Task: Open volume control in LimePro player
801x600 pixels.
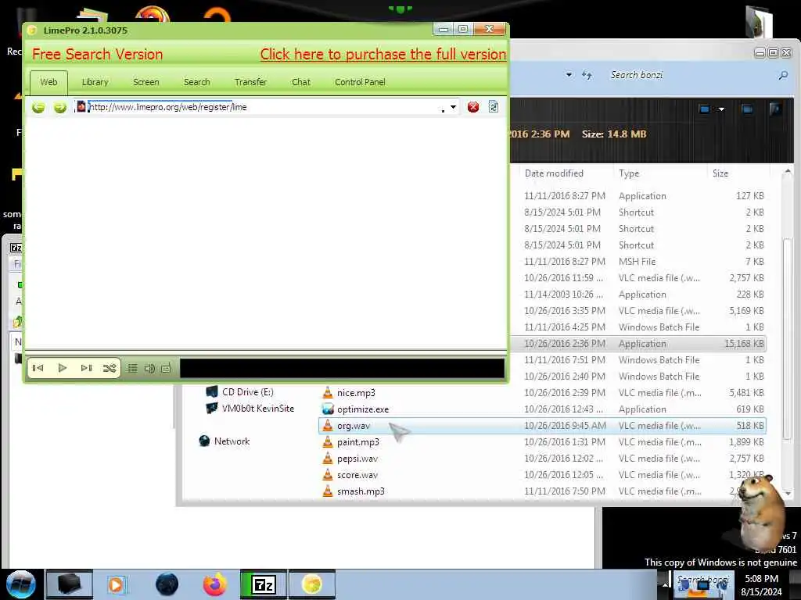Action: 149,368
